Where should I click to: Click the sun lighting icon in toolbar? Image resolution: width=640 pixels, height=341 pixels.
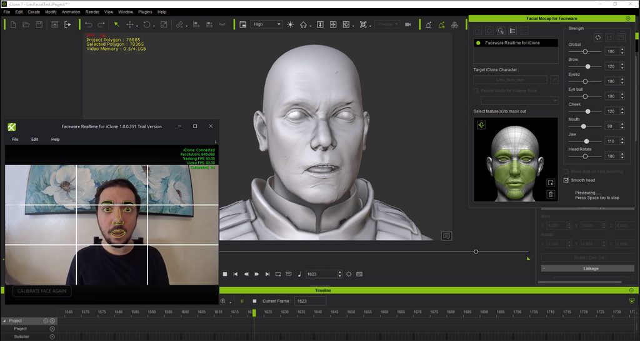click(x=290, y=24)
